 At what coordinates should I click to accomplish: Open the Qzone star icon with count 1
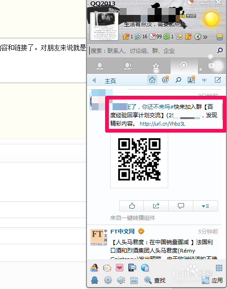click(126, 36)
